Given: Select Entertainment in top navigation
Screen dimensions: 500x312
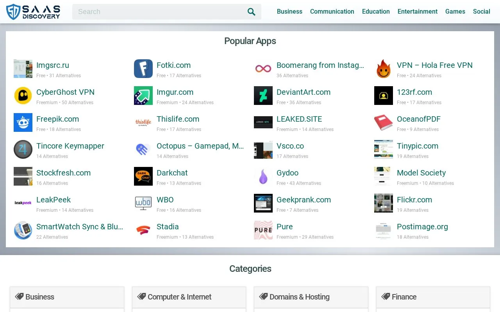Looking at the screenshot, I should 418,12.
